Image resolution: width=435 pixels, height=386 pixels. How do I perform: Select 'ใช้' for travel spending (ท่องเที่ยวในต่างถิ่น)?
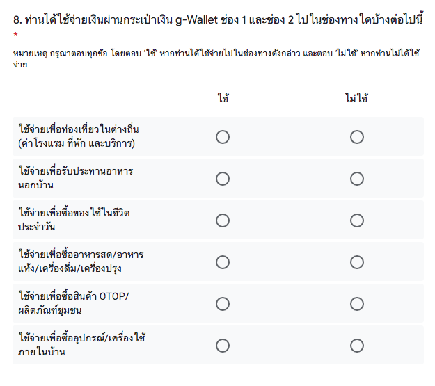[223, 137]
